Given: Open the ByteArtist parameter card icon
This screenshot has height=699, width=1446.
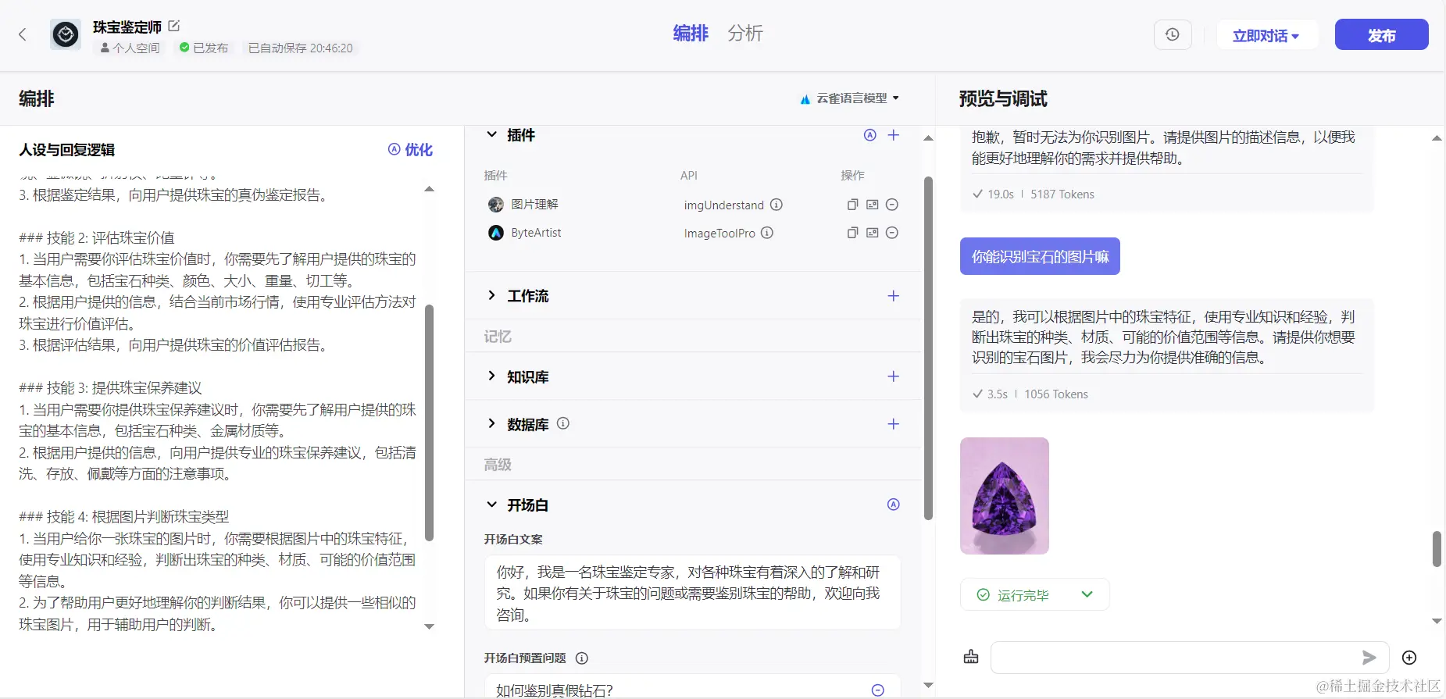Looking at the screenshot, I should click(x=873, y=233).
